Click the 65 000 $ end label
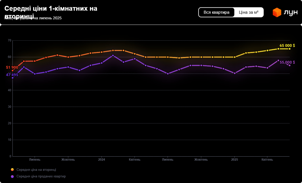The width and height of the screenshot is (302, 183). pyautogui.click(x=287, y=45)
